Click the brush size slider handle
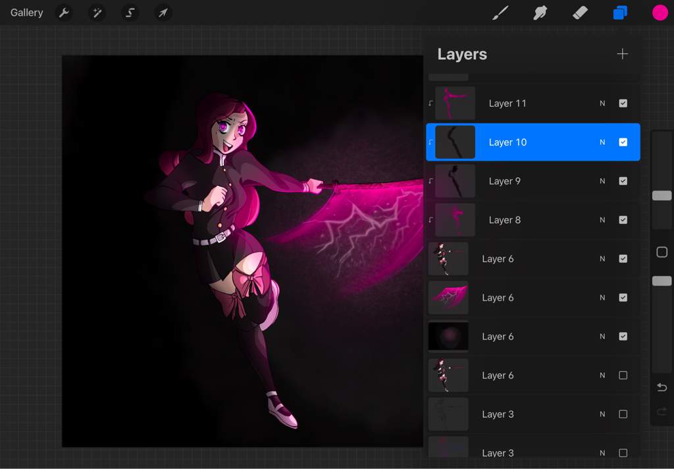Screen dimensions: 674x469 (661, 196)
